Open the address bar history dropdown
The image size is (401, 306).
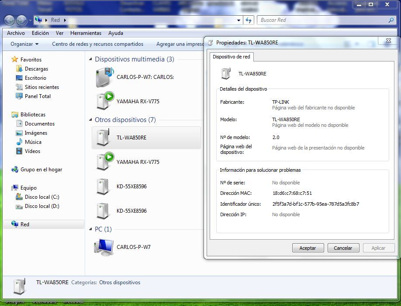239,20
